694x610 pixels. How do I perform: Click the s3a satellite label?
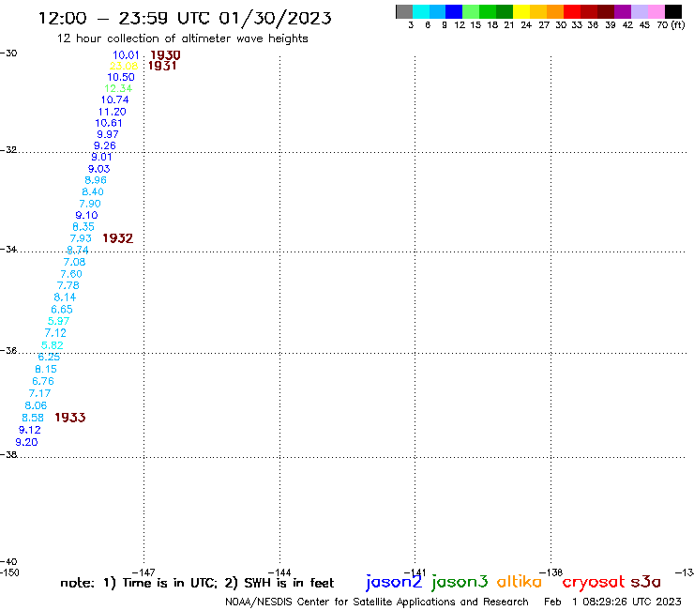(646, 582)
